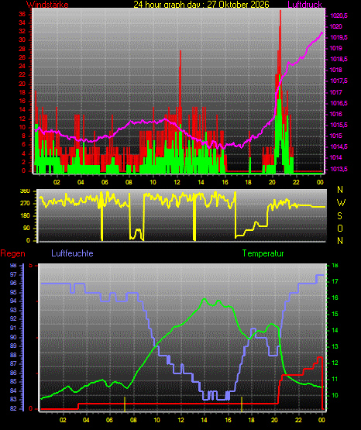Click the pressure axis value 1016,5
Screen dimensions: 361x430
(339, 103)
